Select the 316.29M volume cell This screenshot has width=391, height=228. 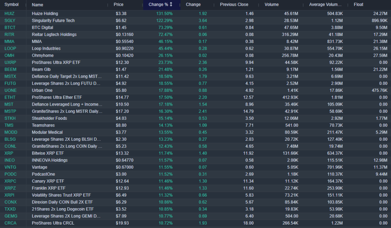[290, 34]
